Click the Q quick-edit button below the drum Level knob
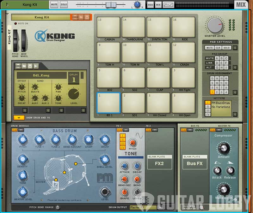 (83, 110)
